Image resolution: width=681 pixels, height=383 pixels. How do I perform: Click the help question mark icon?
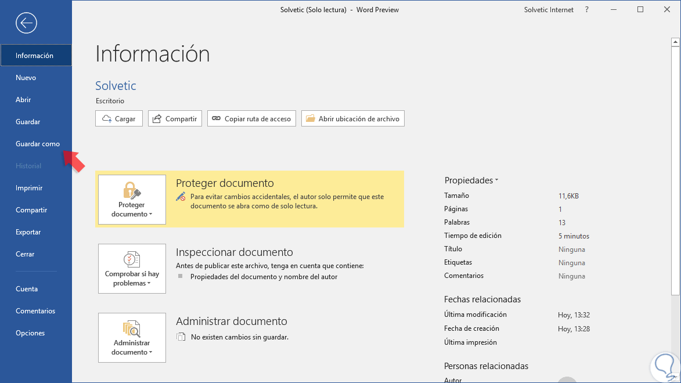pos(587,9)
